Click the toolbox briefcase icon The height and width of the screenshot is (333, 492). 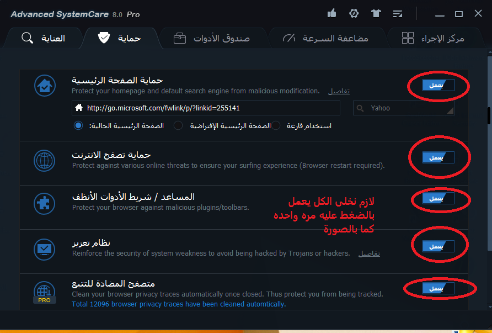[x=180, y=38]
